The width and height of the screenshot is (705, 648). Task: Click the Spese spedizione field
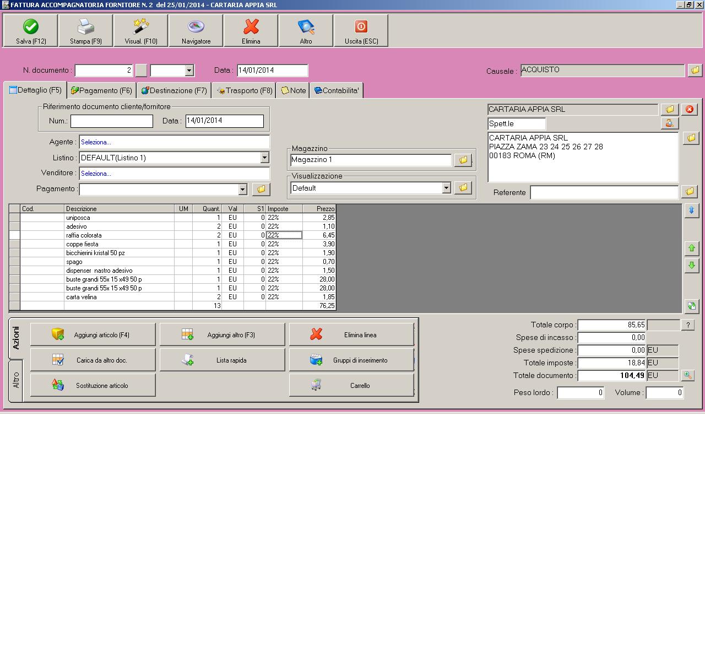point(612,350)
